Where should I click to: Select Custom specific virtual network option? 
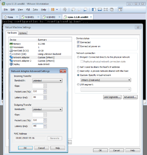pyautogui.click(x=78, y=75)
